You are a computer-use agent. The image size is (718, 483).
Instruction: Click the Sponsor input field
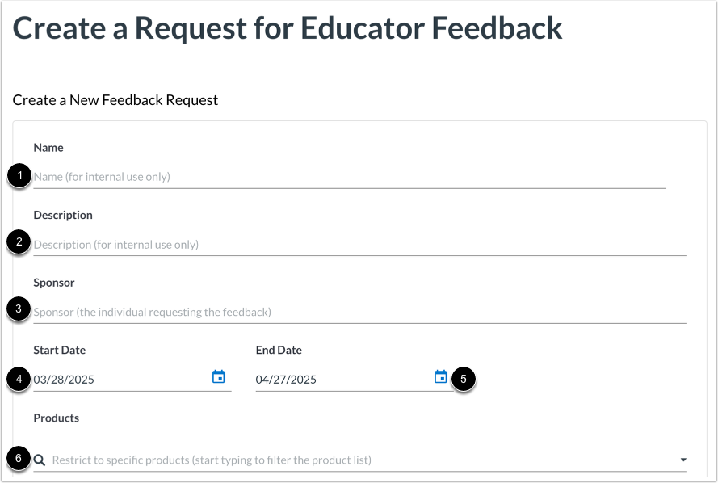pos(242,312)
